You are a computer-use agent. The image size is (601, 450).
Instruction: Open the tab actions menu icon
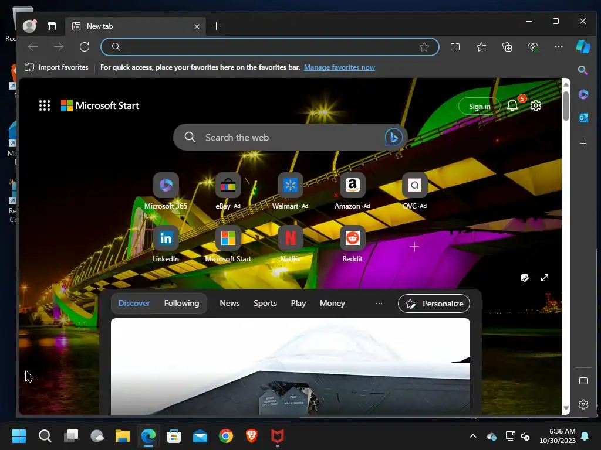tap(52, 26)
